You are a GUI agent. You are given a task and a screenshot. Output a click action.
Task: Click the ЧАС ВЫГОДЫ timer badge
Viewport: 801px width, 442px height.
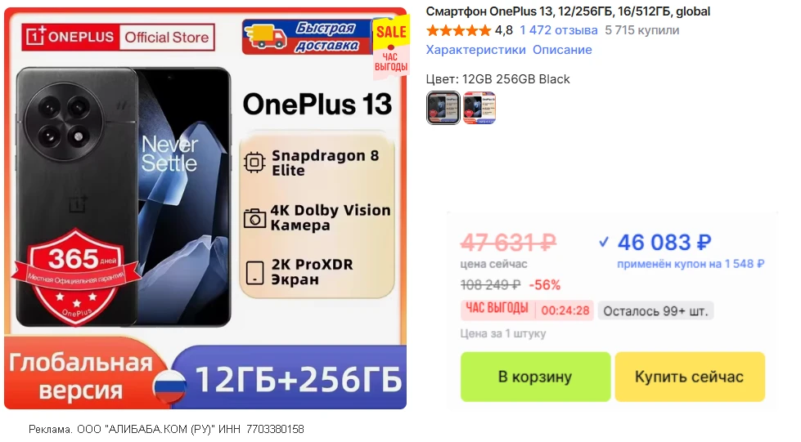(527, 310)
